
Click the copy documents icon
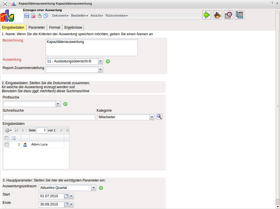[x=46, y=16]
